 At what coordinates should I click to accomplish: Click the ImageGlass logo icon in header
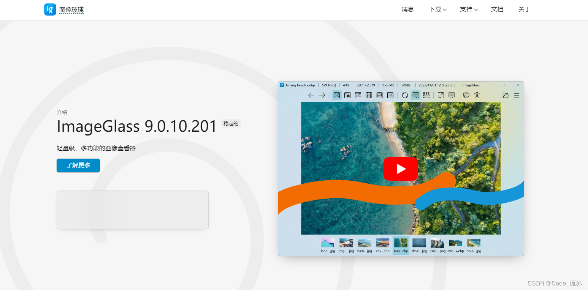(50, 9)
